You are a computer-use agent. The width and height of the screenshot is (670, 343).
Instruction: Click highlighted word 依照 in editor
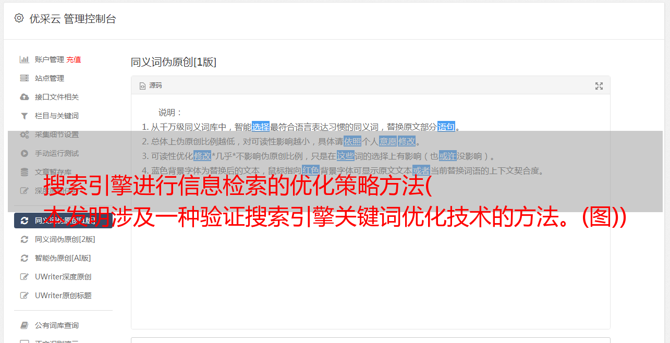[x=352, y=141]
